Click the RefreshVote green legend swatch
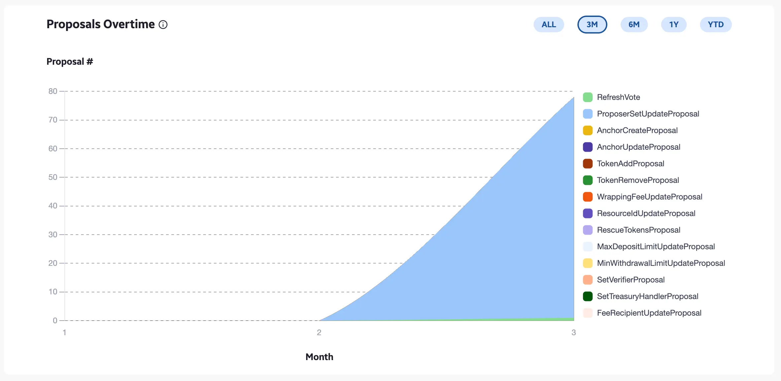The height and width of the screenshot is (381, 781). point(588,97)
